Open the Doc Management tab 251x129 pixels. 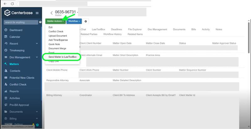click(158, 29)
